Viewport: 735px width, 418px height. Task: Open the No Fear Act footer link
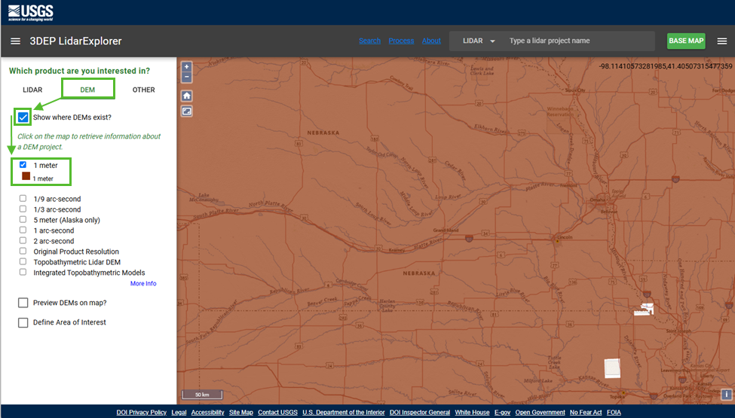[x=586, y=413]
